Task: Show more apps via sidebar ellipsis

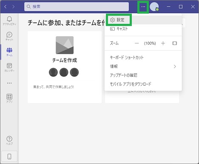Action: coord(9,83)
